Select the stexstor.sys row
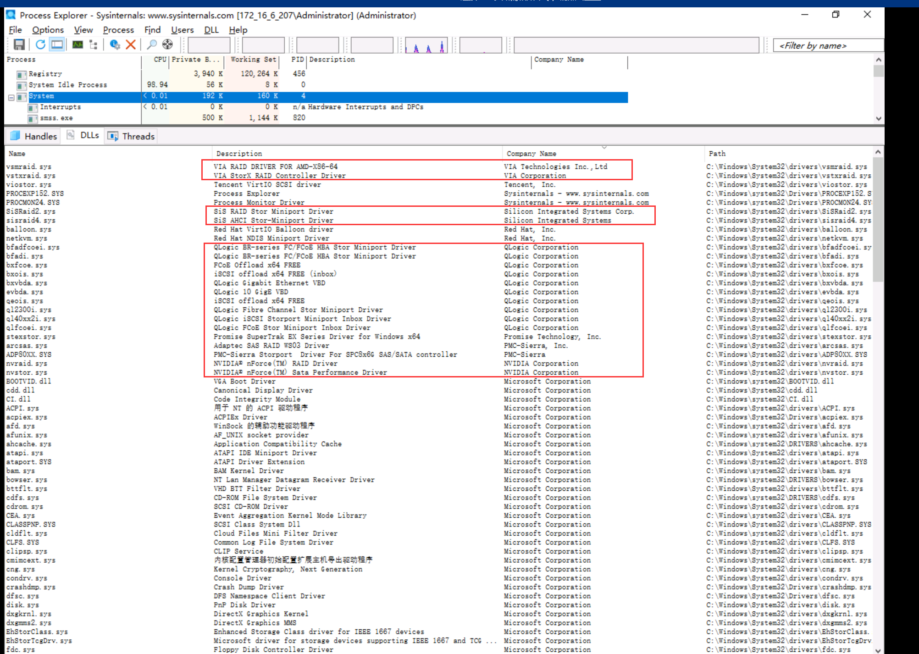The height and width of the screenshot is (654, 919). point(438,337)
